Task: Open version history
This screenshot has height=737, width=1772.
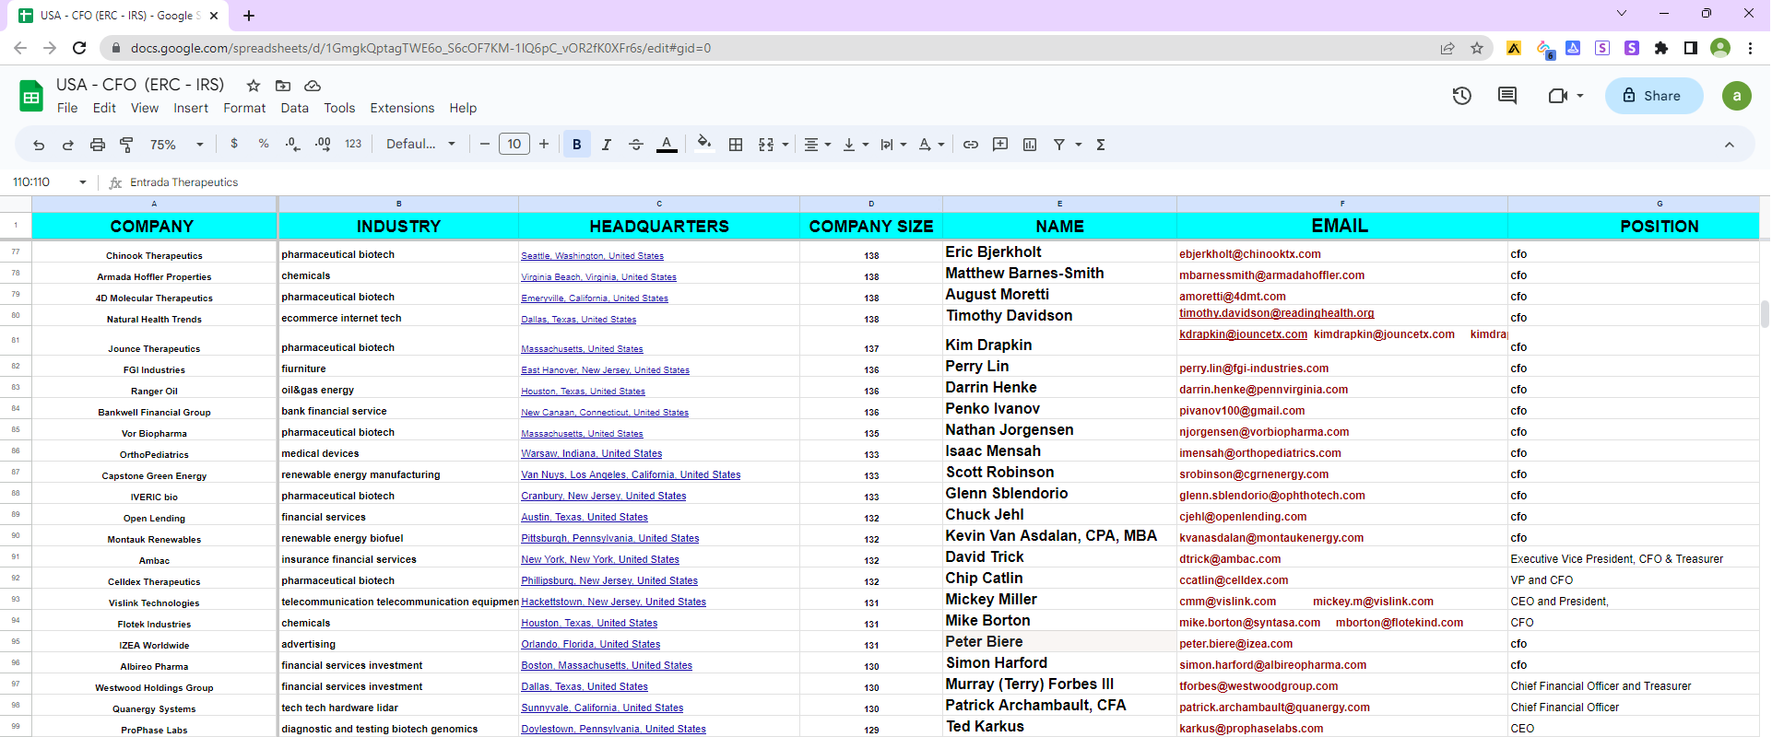Action: pyautogui.click(x=1462, y=96)
